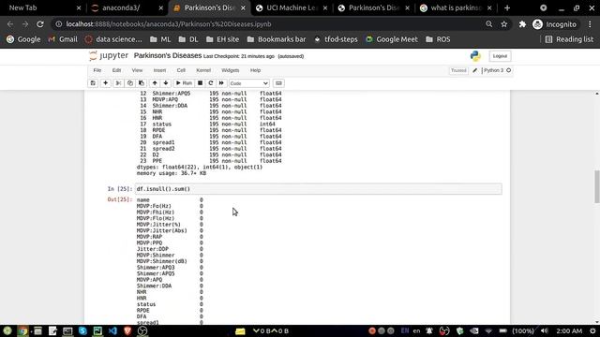Open the View menu
This screenshot has height=337, width=600.
(x=137, y=70)
